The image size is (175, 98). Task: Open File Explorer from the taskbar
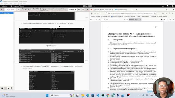[83, 95]
